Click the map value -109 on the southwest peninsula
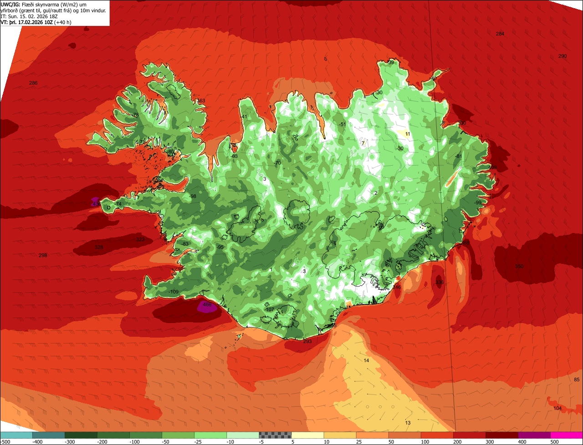583x445 pixels. 174,292
